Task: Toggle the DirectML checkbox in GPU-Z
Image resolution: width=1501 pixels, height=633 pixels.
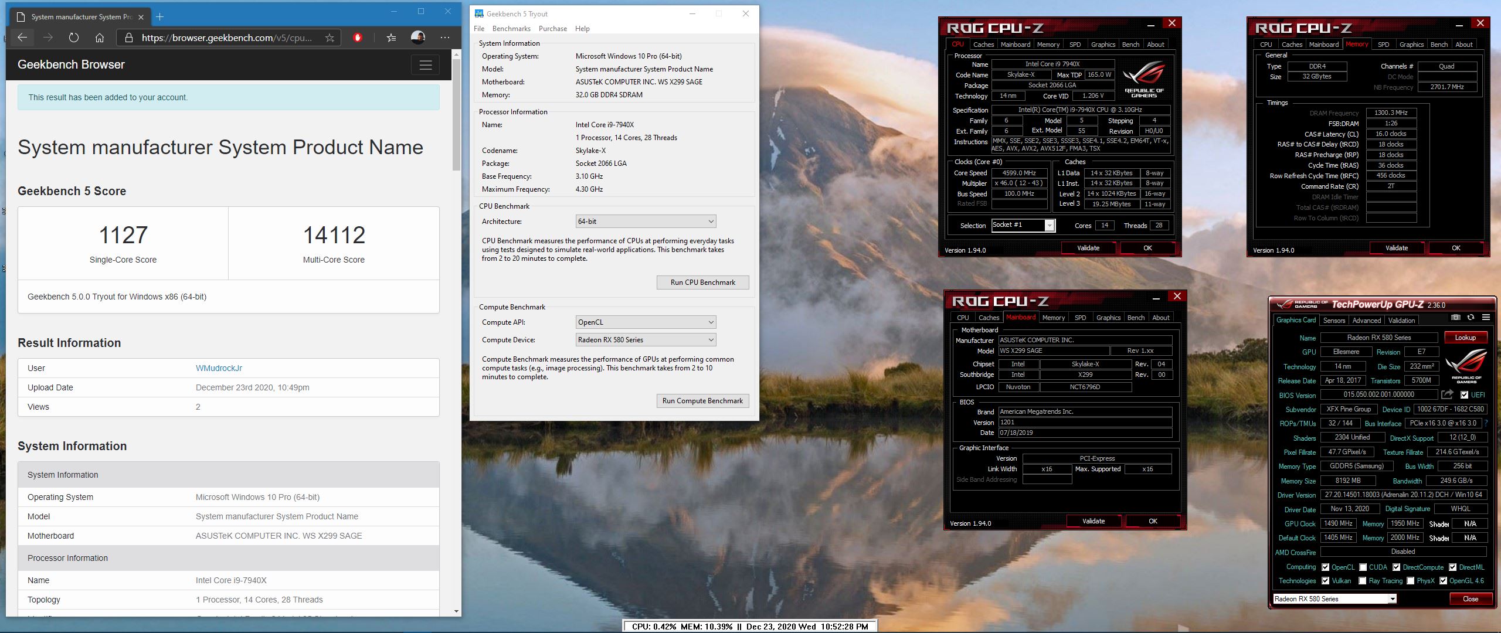Action: 1452,567
